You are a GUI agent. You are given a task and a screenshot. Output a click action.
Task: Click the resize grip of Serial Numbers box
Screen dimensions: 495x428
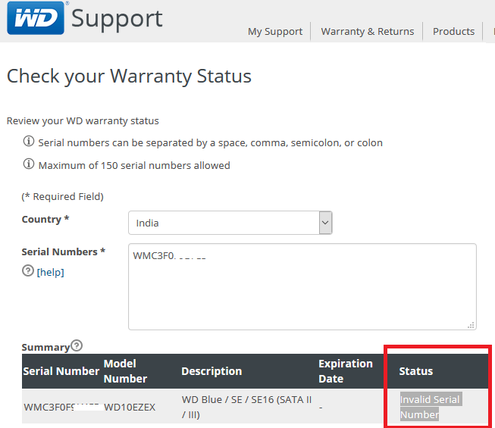coord(471,325)
